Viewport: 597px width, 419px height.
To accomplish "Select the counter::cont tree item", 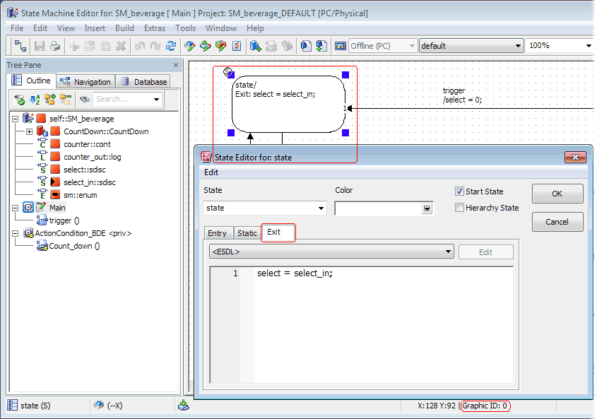I will click(87, 144).
